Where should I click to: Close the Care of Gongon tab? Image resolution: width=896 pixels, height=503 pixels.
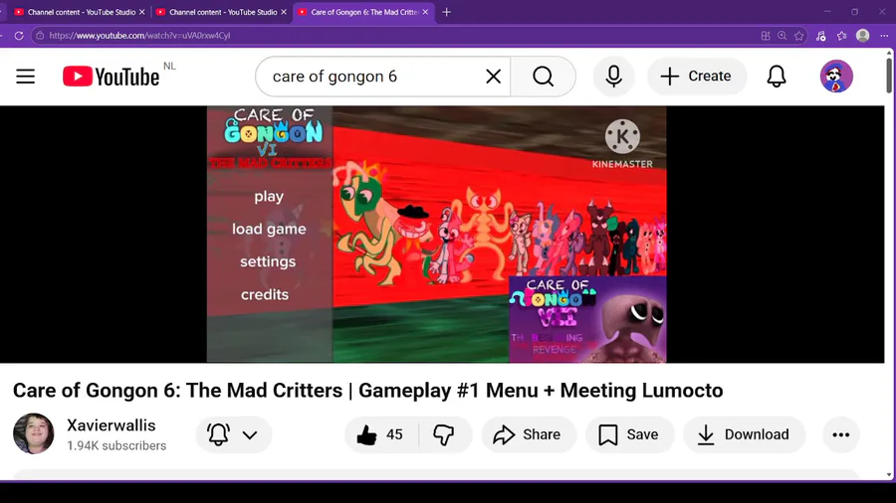point(425,12)
